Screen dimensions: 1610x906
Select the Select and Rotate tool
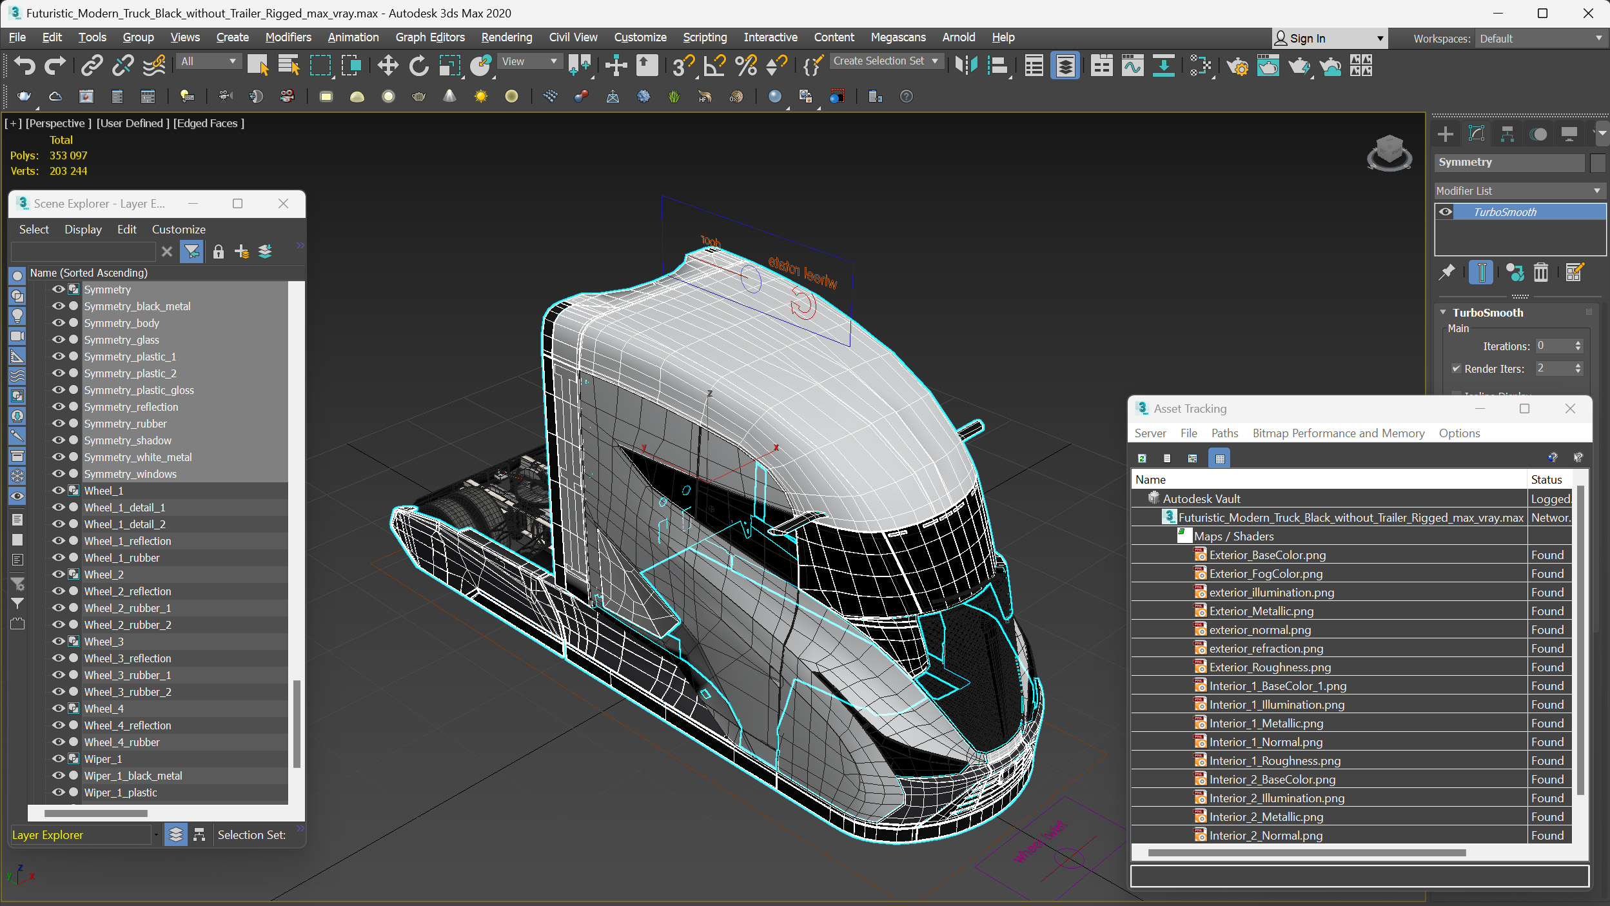point(418,65)
